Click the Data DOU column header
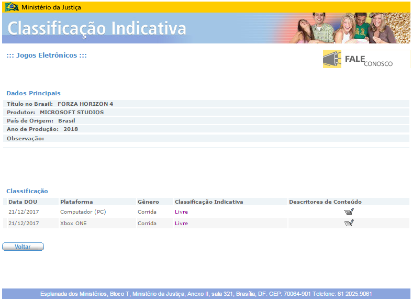This screenshot has height=300, width=412. 23,202
